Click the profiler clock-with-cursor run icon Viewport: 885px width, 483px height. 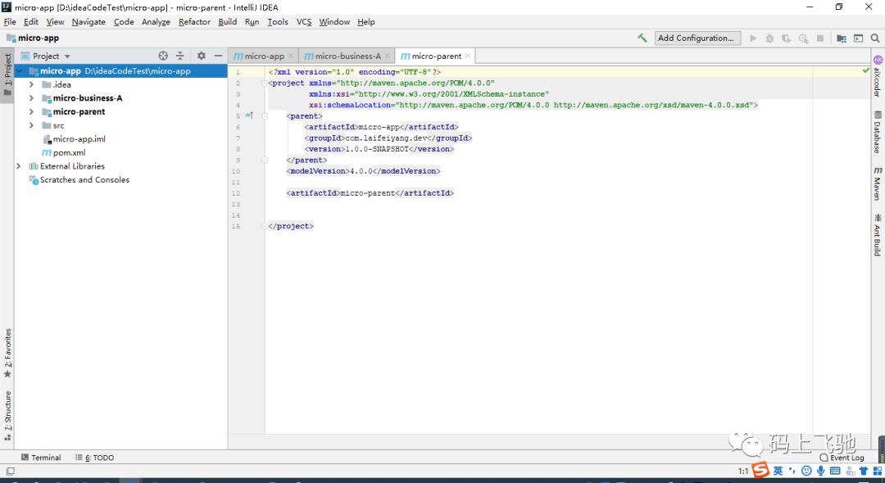click(x=803, y=38)
